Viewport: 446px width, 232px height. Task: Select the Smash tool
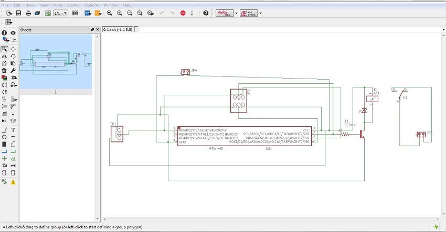point(4,106)
